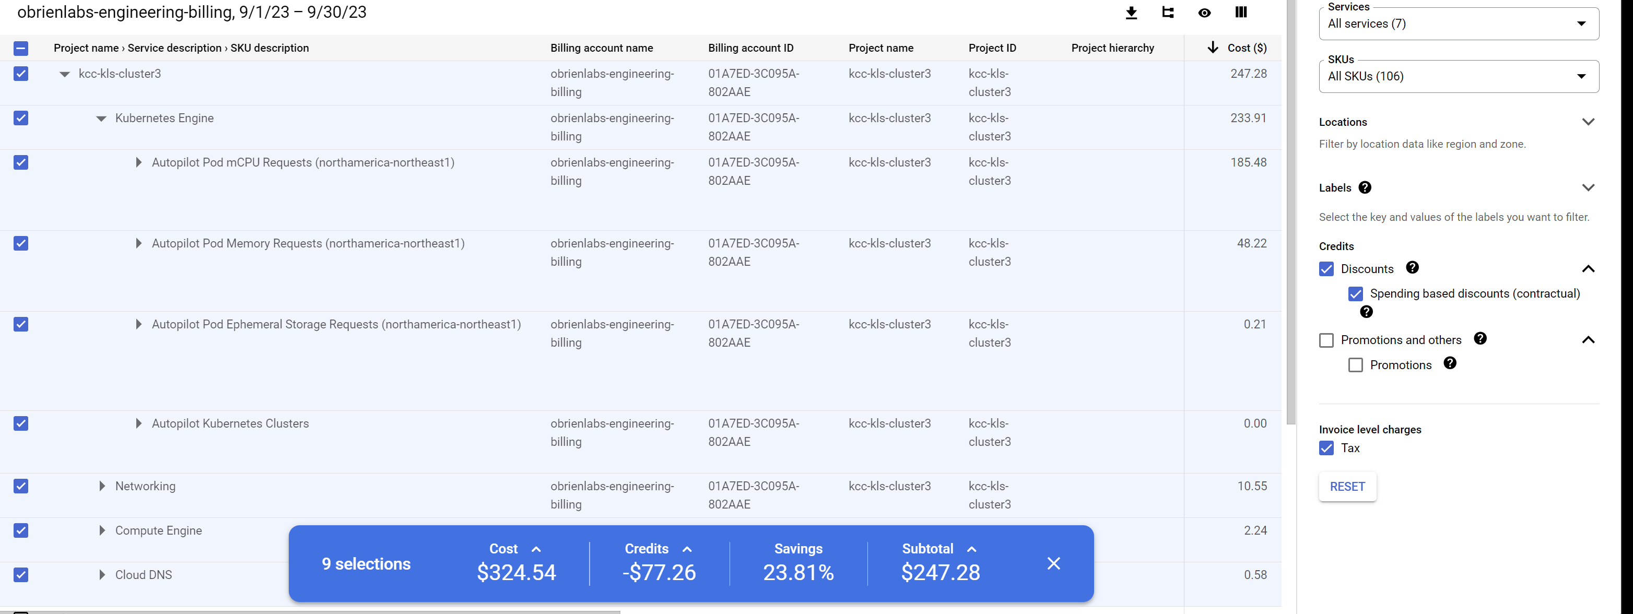Download the billing report CSV
This screenshot has width=1633, height=614.
pos(1131,12)
